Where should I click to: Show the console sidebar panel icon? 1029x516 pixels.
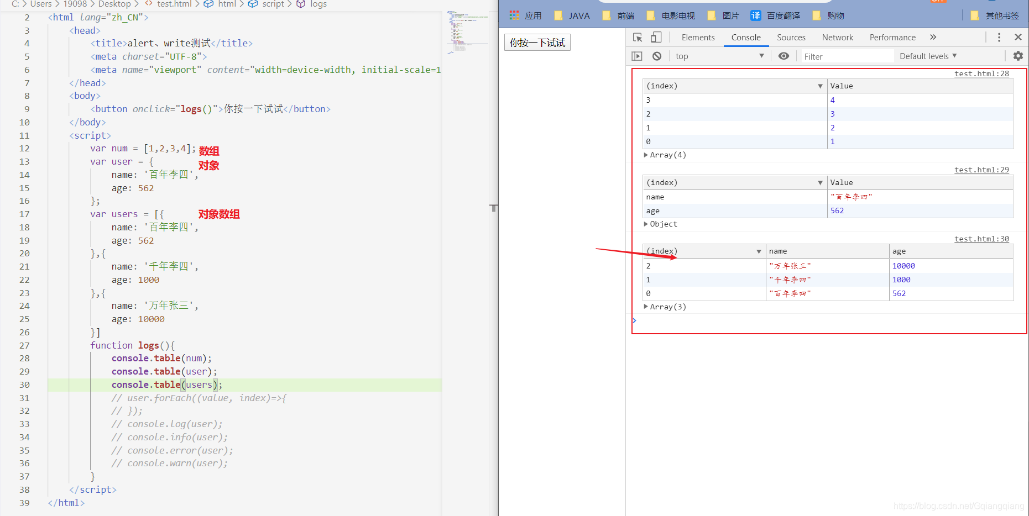pyautogui.click(x=637, y=56)
